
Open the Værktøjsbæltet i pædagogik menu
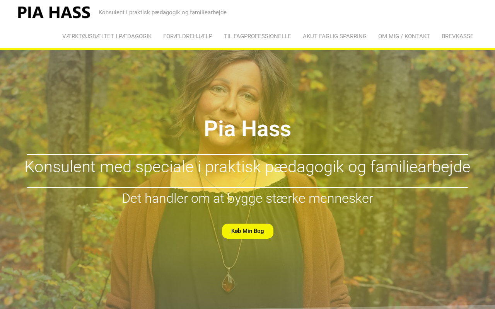107,36
